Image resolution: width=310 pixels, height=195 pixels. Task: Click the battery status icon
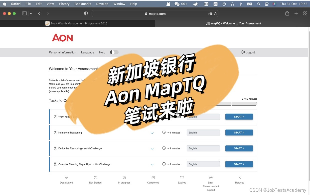click(250, 4)
